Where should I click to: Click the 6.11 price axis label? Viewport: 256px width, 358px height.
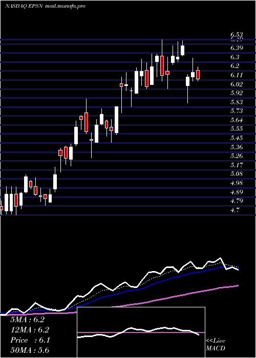pyautogui.click(x=237, y=75)
